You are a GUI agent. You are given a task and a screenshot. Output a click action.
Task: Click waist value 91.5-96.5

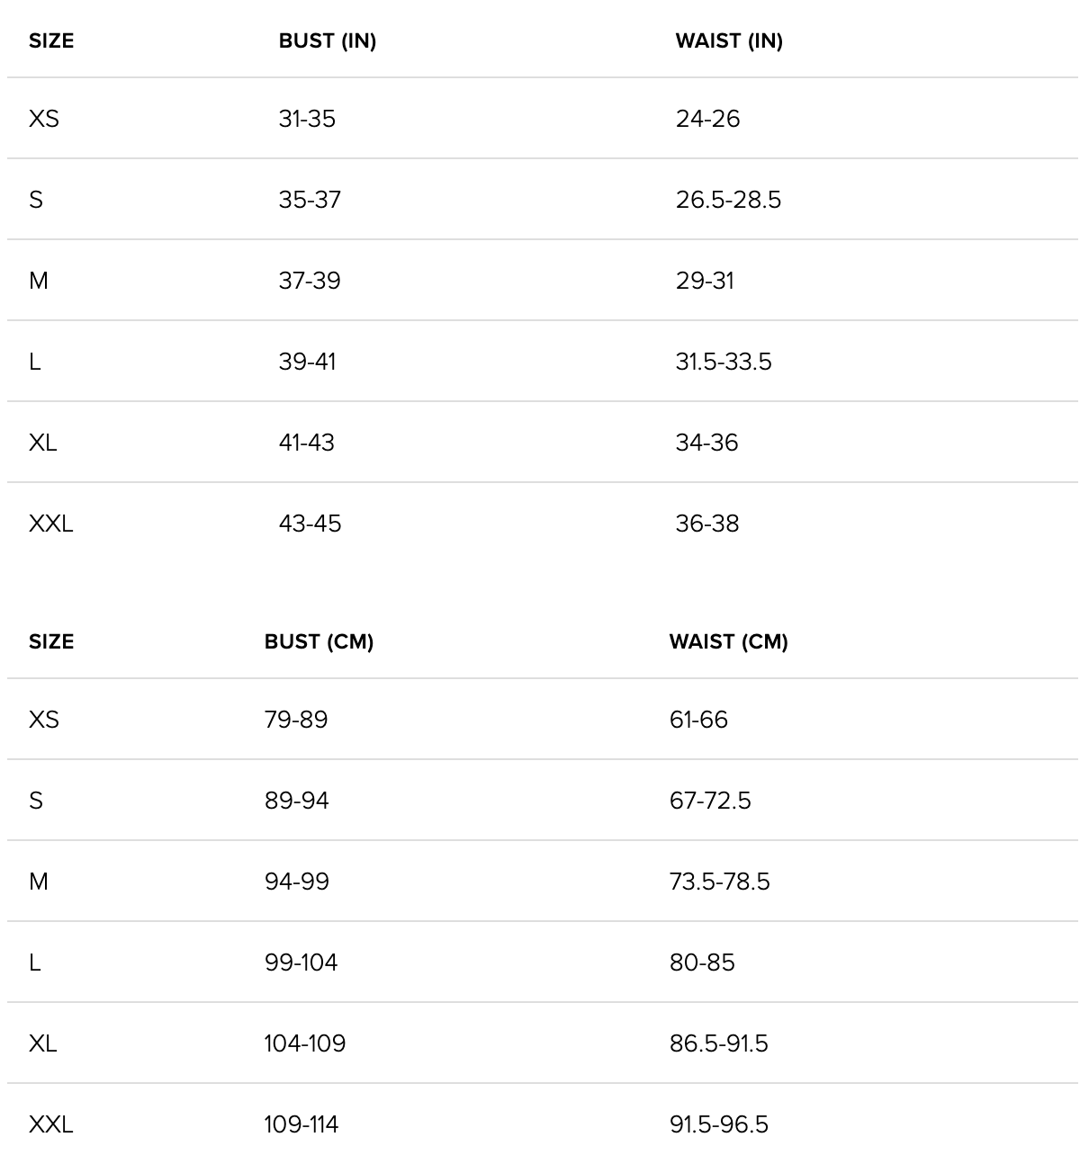718,1124
